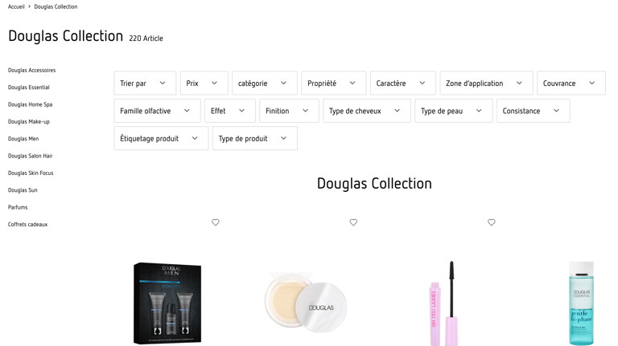
Task: Open the Finition filter dropdown
Action: 290,111
